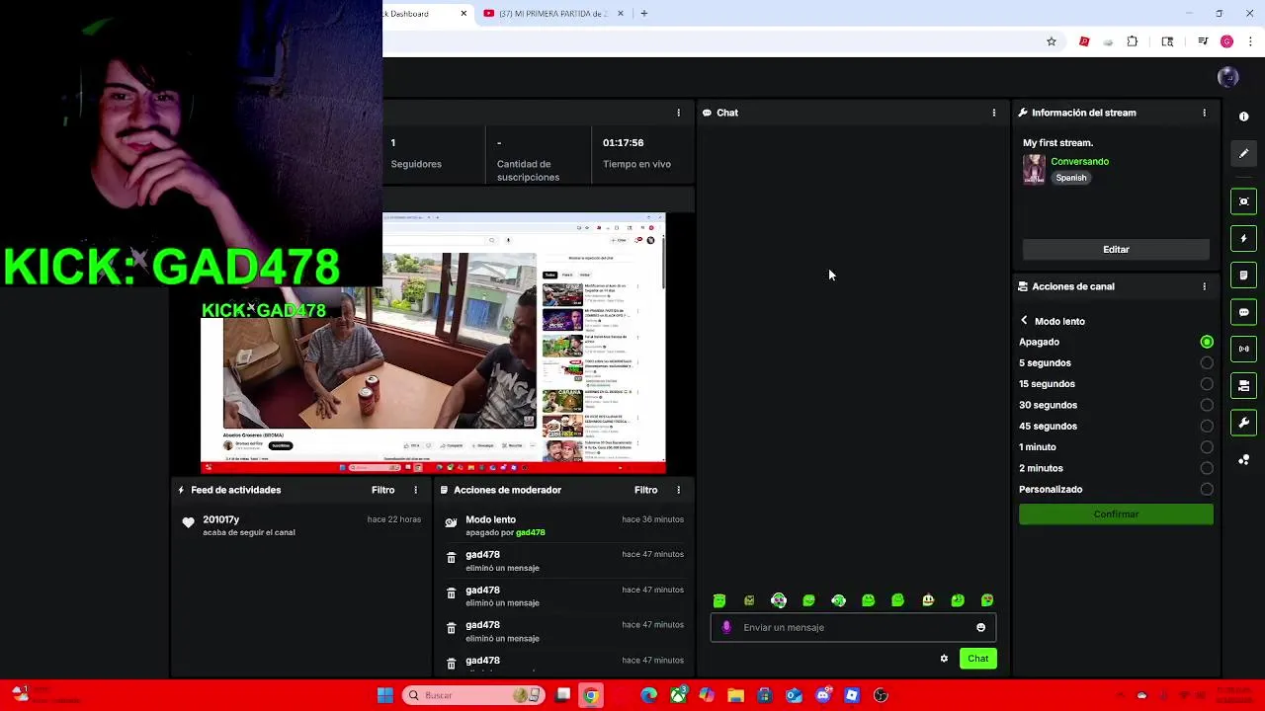Open chat settings gear icon
The image size is (1265, 711).
944,659
